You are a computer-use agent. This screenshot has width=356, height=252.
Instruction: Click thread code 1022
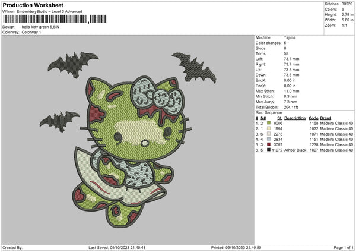[314, 129]
